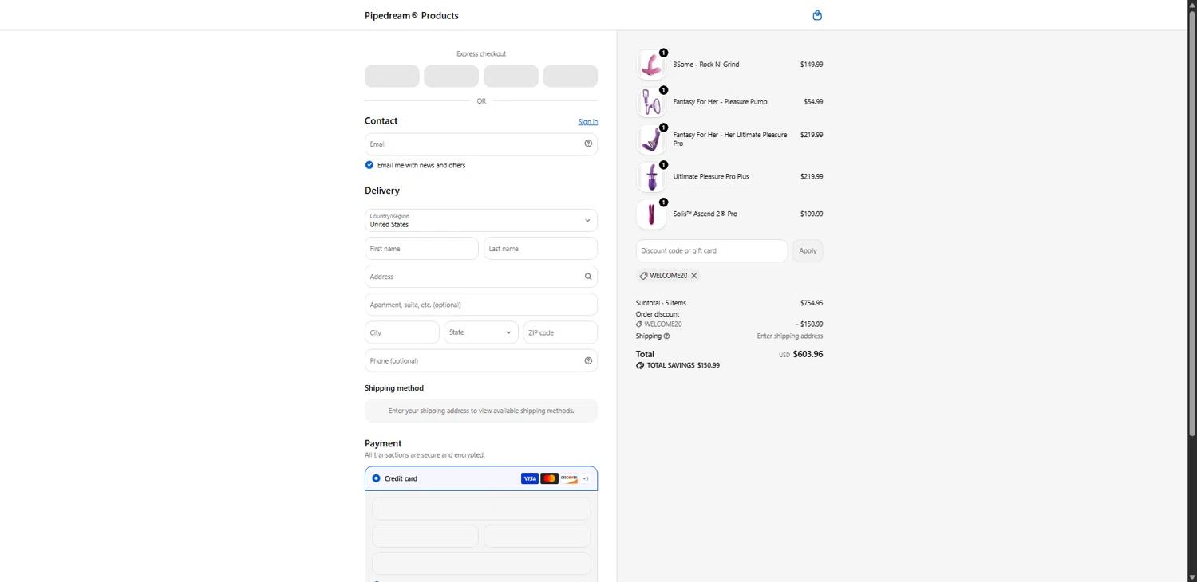Screen dimensions: 1197x582
Task: Open the Country/Region dropdown
Action: pos(481,220)
